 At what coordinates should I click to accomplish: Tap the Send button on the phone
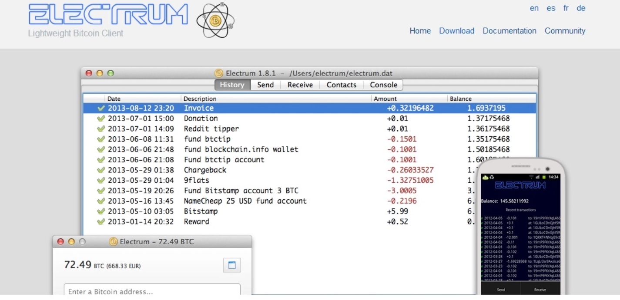tap(501, 290)
